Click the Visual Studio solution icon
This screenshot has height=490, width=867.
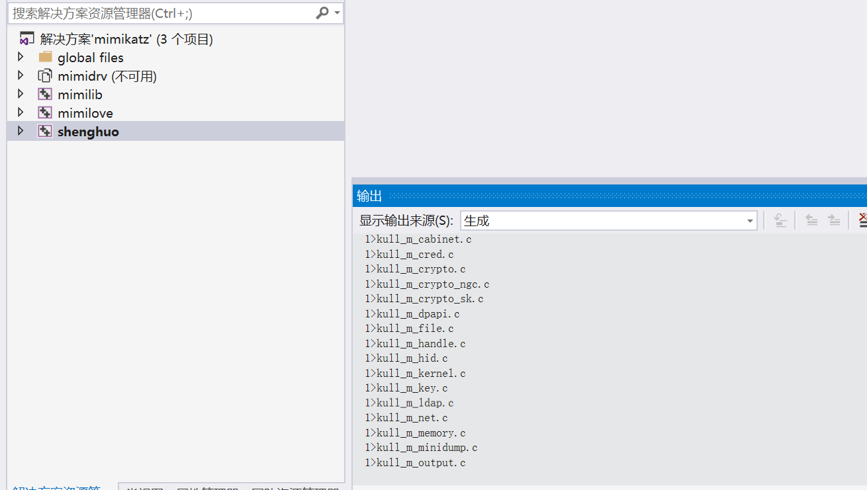pos(26,39)
